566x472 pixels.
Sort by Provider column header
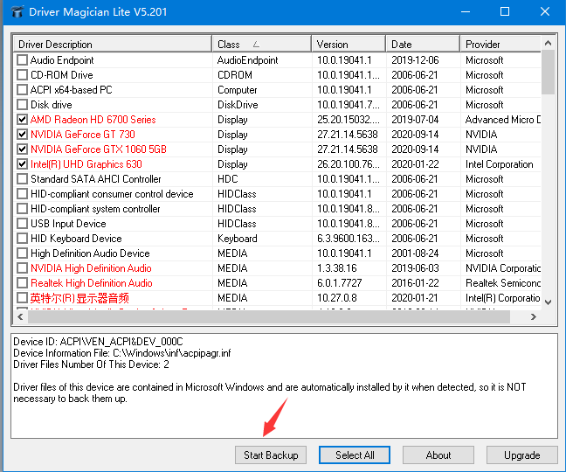(500, 44)
